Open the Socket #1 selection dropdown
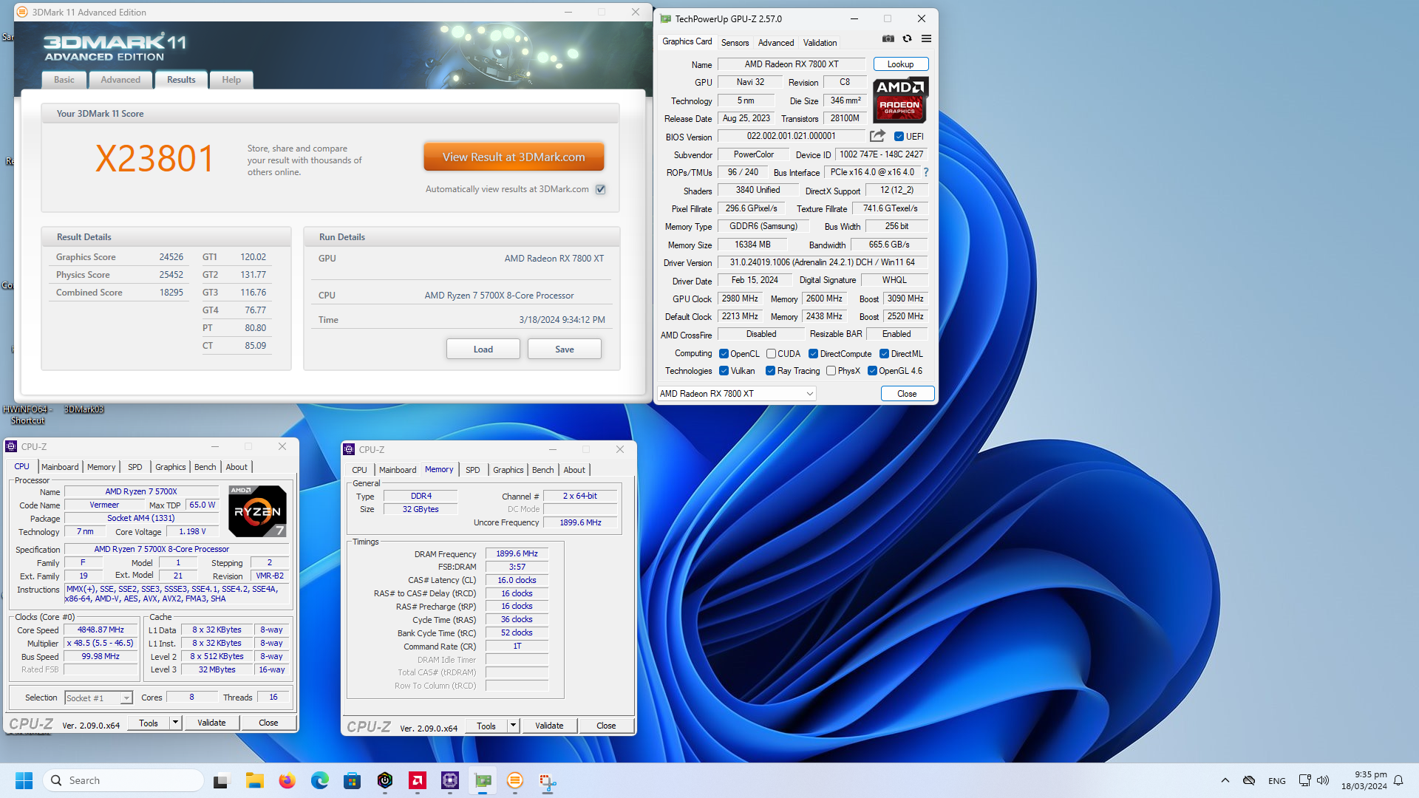 pos(98,698)
